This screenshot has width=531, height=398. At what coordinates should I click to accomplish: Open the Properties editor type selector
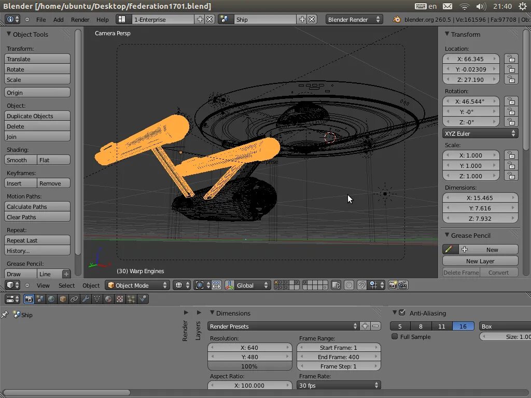point(13,299)
